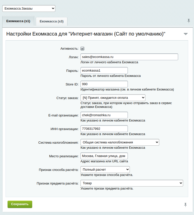Open the Статус заказа dropdown
The width and height of the screenshot is (194, 215).
point(113,98)
